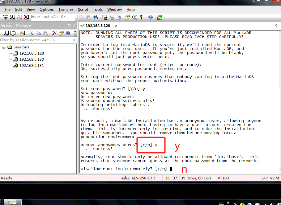Open Find using main toolbar binoculars
The height and width of the screenshot is (205, 281).
point(95,17)
